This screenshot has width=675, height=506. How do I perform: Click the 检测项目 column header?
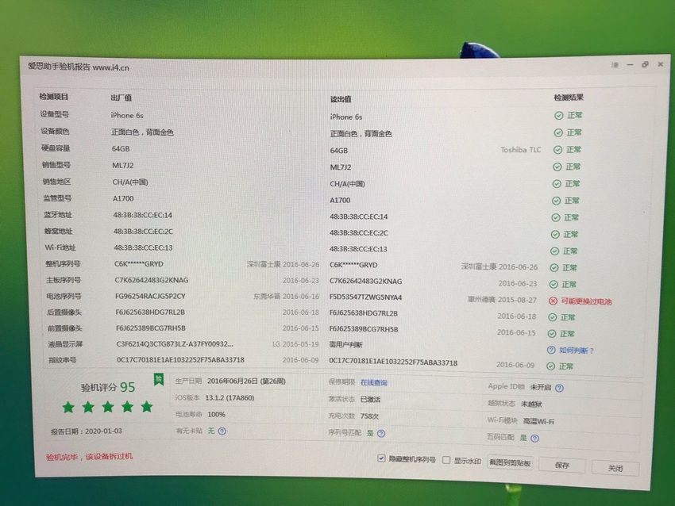54,97
